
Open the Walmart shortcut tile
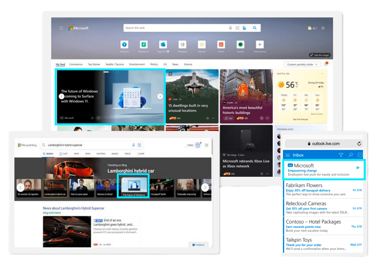(202, 45)
